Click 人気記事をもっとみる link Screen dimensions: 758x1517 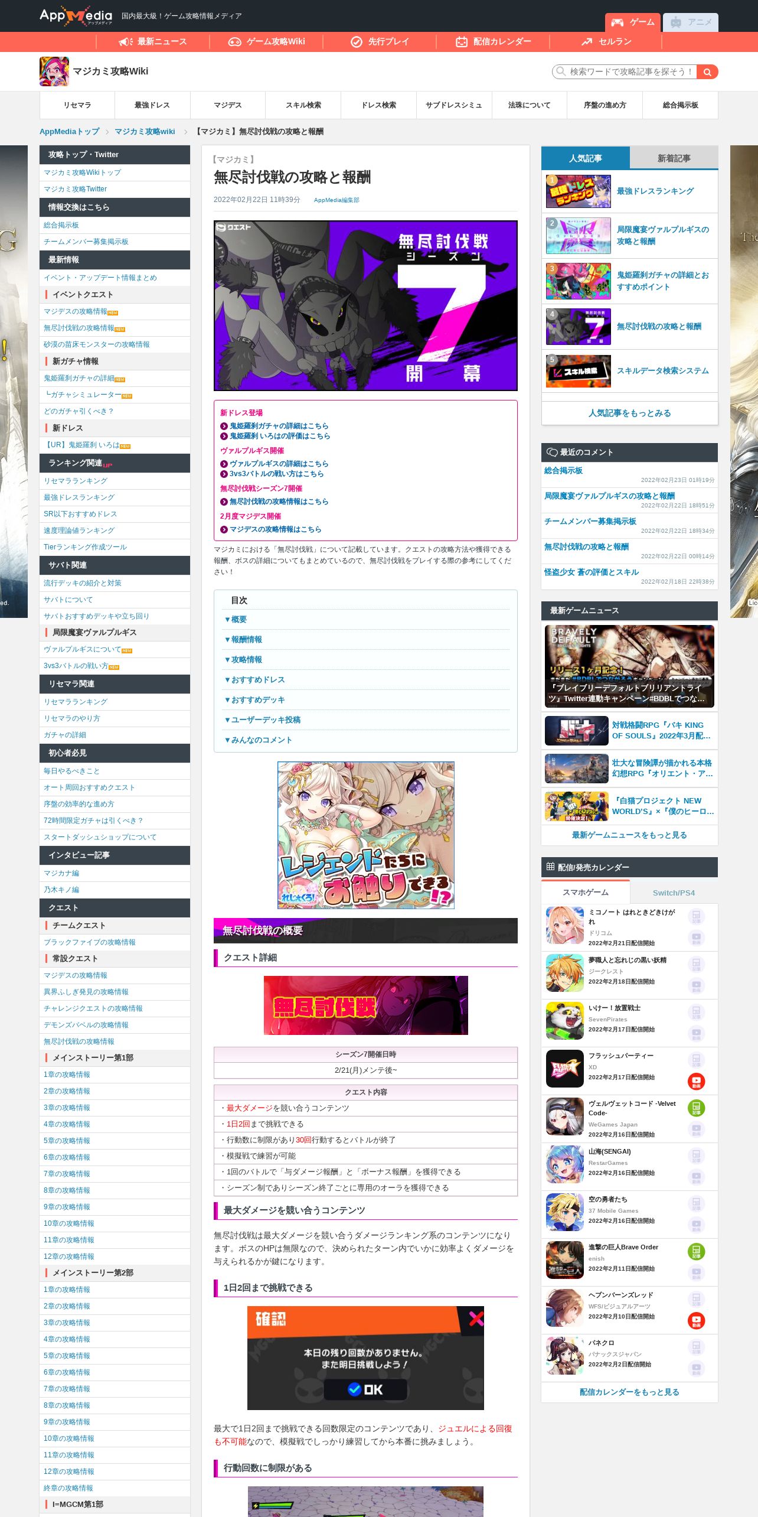(630, 413)
